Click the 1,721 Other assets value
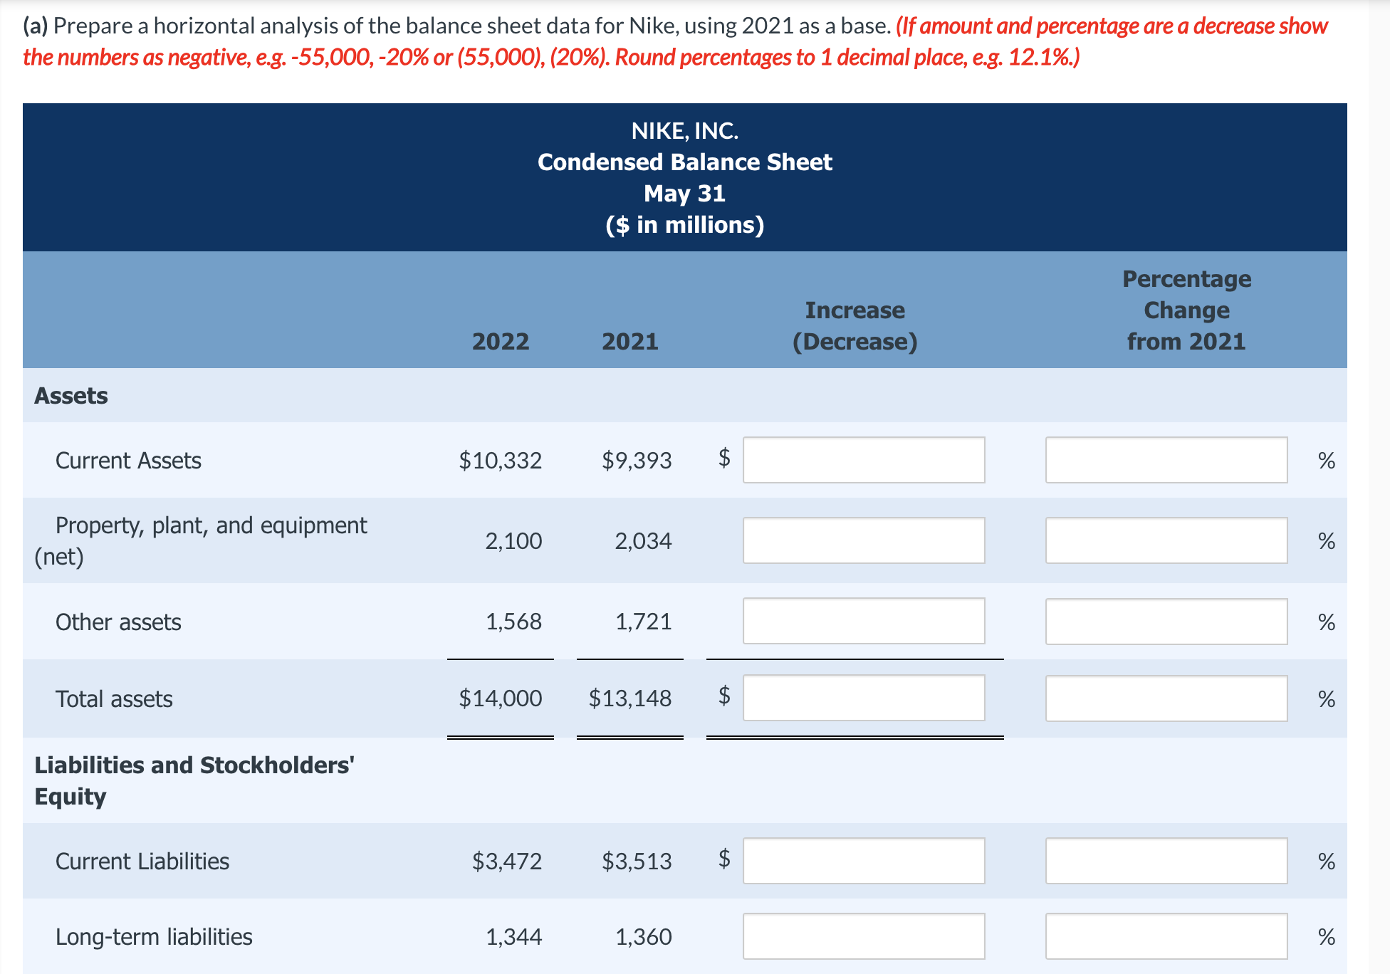 point(643,622)
